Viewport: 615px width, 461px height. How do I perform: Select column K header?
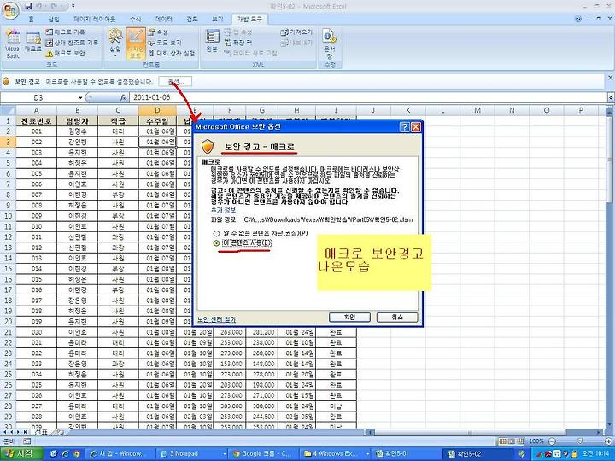pyautogui.click(x=408, y=110)
